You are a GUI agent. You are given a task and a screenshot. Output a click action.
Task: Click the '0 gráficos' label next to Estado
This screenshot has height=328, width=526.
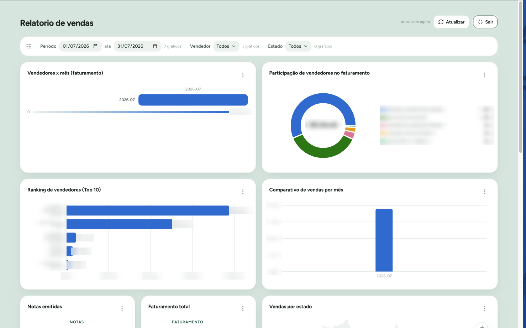[x=323, y=46]
